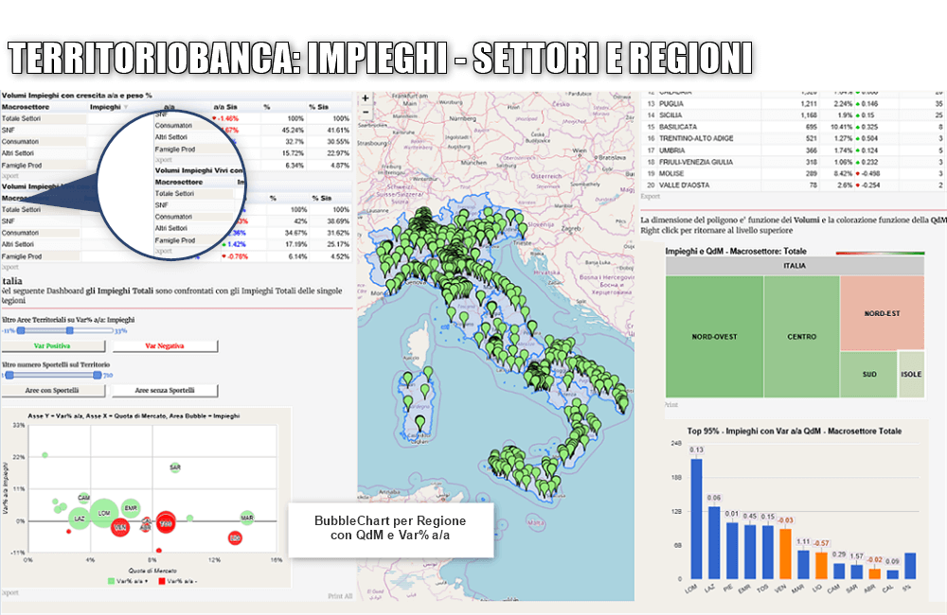Screen dimensions: 947x615
Task: Click the -1.46% a/a Sis value
Action: (x=226, y=119)
